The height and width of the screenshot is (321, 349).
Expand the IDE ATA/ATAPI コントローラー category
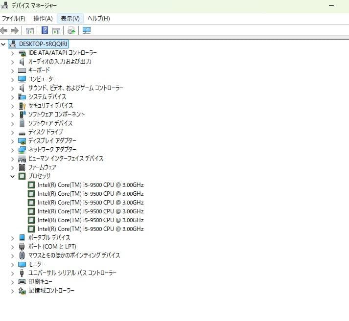point(12,53)
